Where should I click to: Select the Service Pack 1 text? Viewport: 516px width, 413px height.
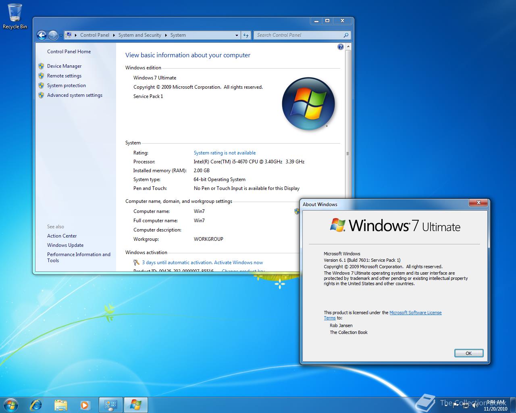pos(148,96)
